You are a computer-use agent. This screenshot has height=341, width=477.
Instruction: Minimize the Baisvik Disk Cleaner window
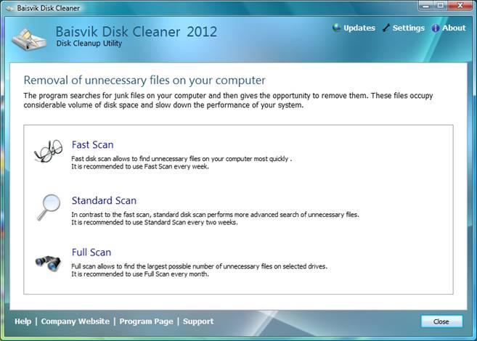coord(426,6)
